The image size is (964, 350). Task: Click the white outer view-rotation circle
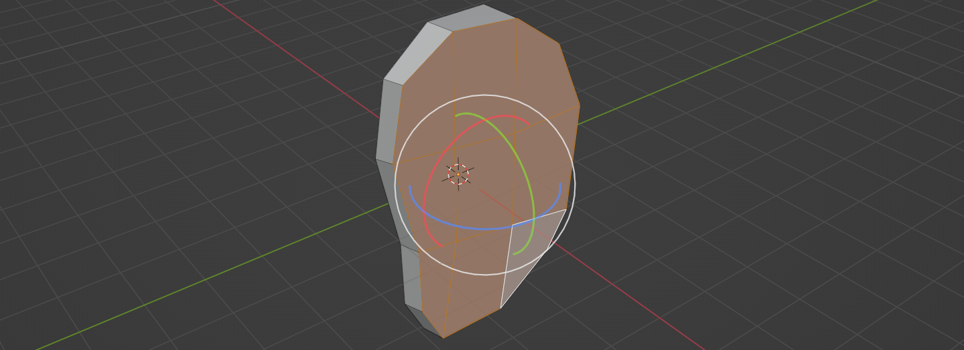396,185
